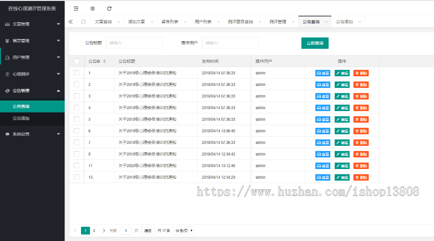434x241 pixels.
Task: Edit announcement with ID 2
Action: pos(342,85)
